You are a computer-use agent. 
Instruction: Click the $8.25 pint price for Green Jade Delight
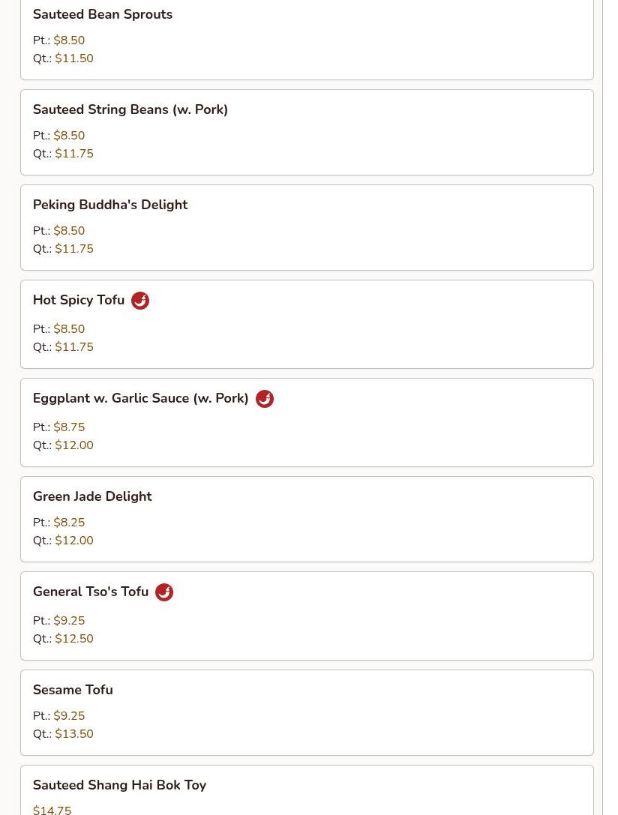69,523
